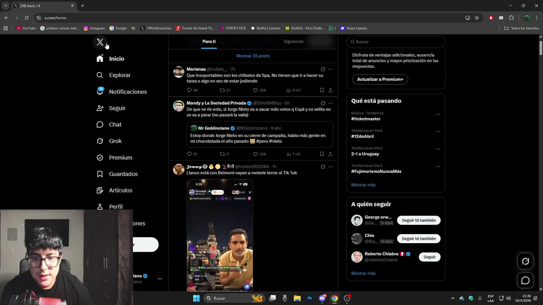This screenshot has width=543, height=305.
Task: Bookmark this tab with the star icon
Action: tap(477, 18)
